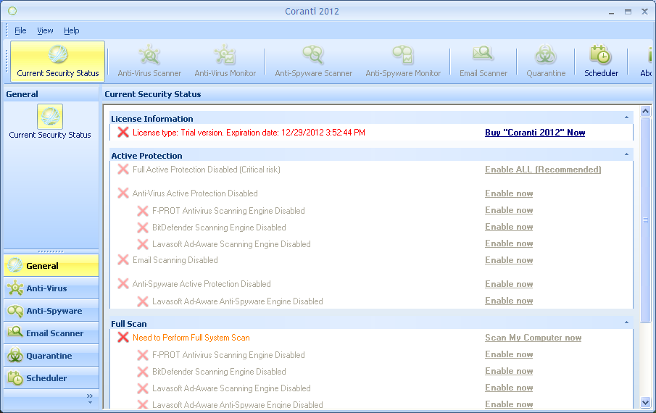Expand sidebar overflow chevron below Scheduler

tap(90, 398)
